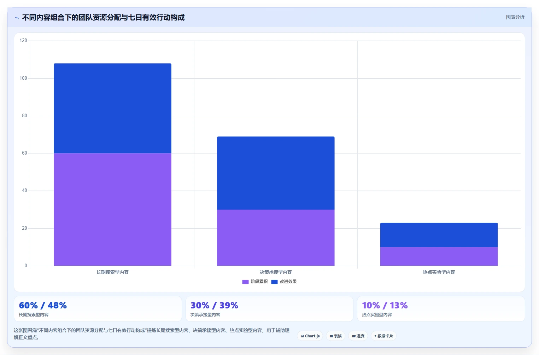Click the blue 改进效果 legend swatch

(274, 282)
